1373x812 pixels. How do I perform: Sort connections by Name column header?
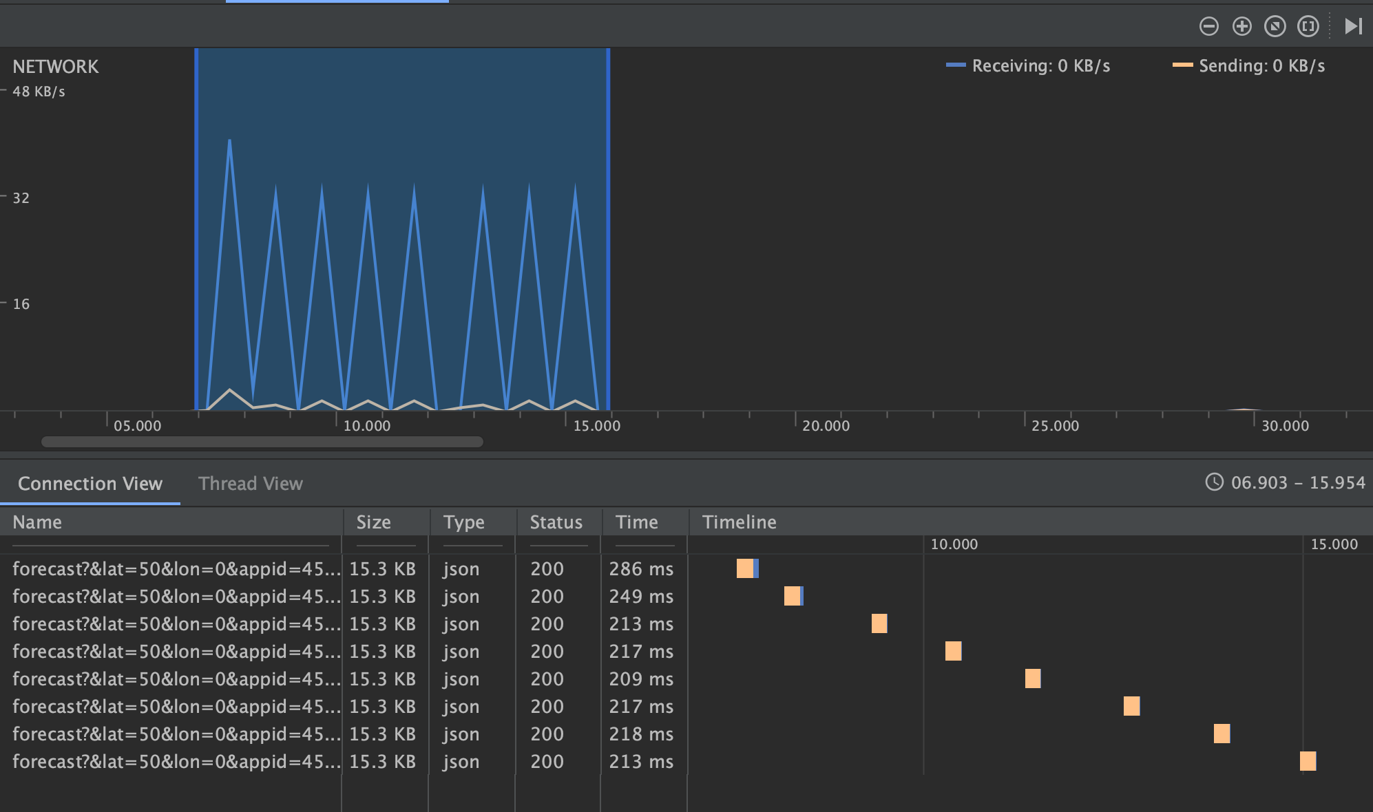171,522
